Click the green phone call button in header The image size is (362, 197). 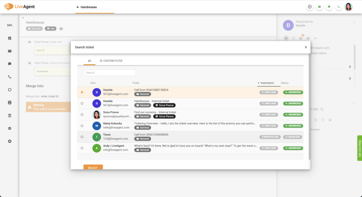[339, 7]
